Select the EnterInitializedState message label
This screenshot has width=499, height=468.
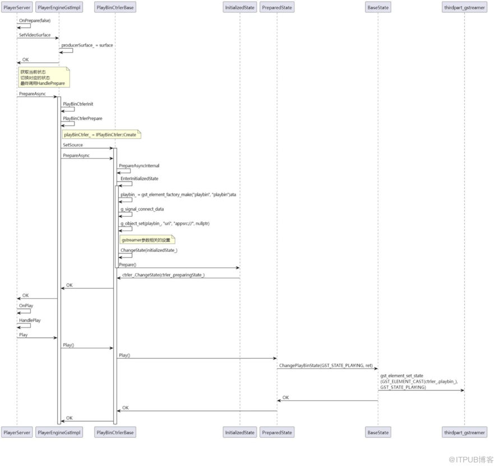click(x=140, y=179)
